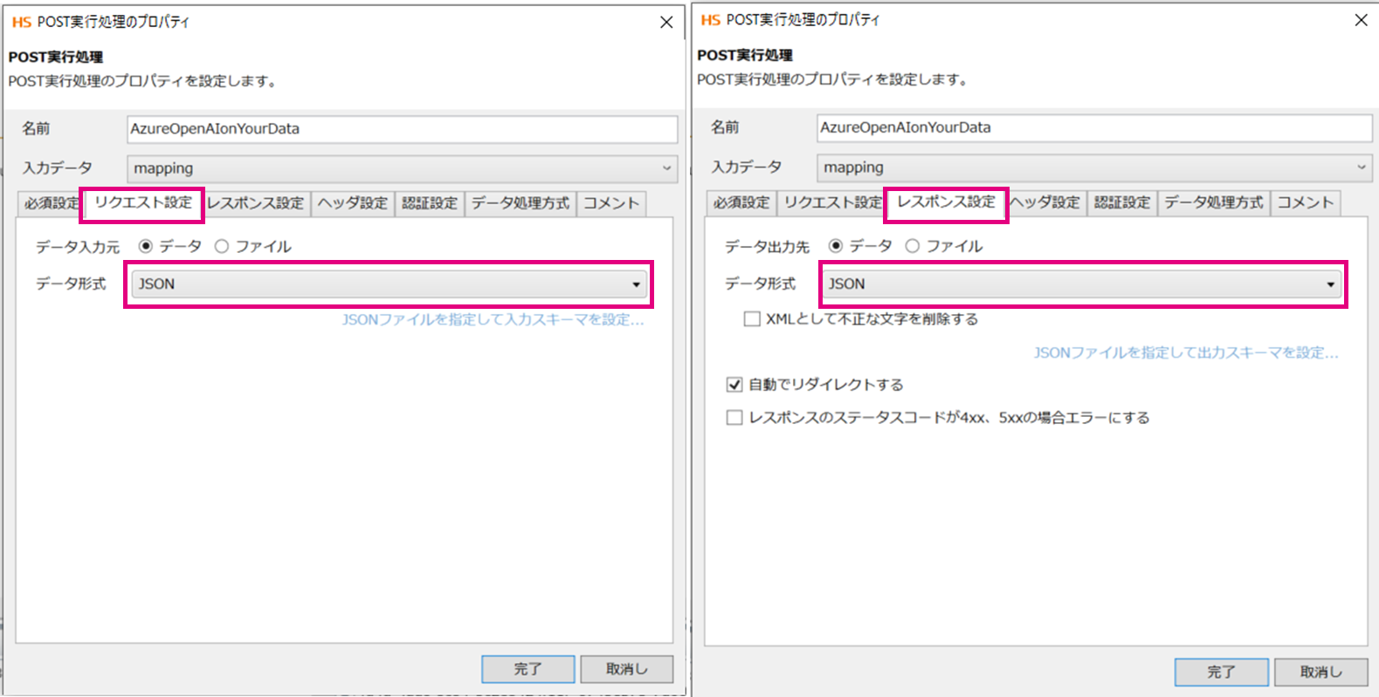Click the HS app icon in left dialog title
The width and height of the screenshot is (1379, 697).
(21, 22)
